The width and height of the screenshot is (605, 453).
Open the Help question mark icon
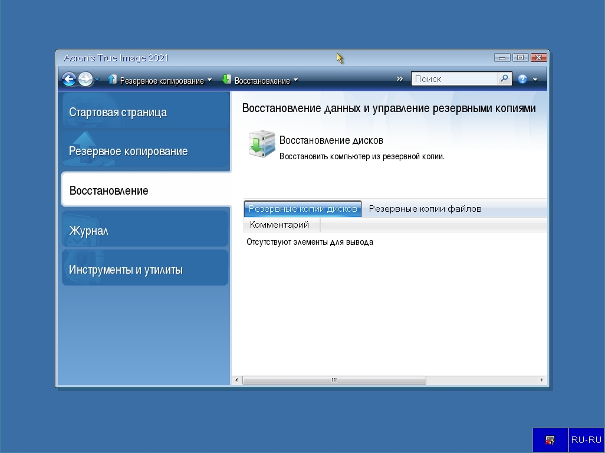pos(522,79)
